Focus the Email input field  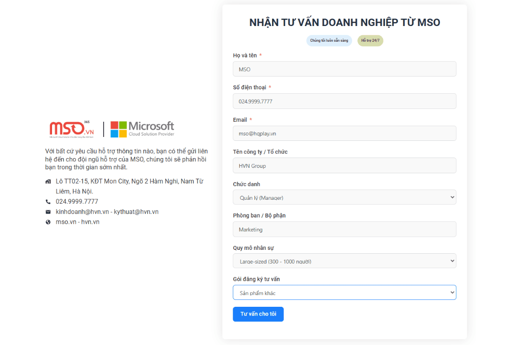tap(344, 134)
